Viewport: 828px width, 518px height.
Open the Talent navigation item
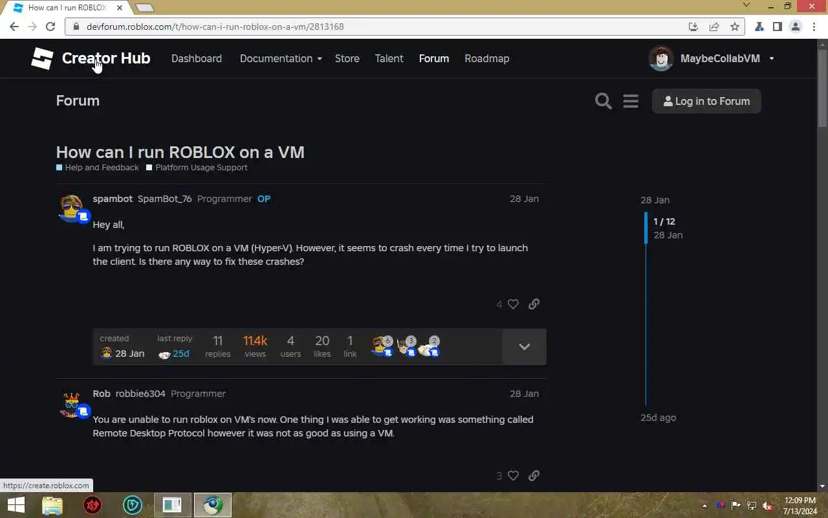pyautogui.click(x=389, y=58)
